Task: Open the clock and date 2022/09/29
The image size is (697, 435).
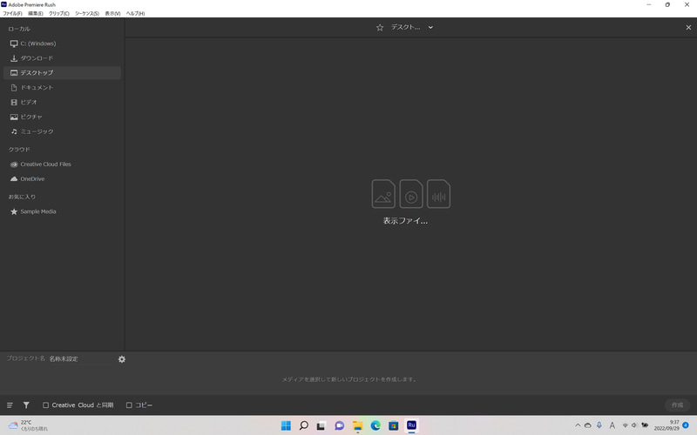Action: [666, 425]
